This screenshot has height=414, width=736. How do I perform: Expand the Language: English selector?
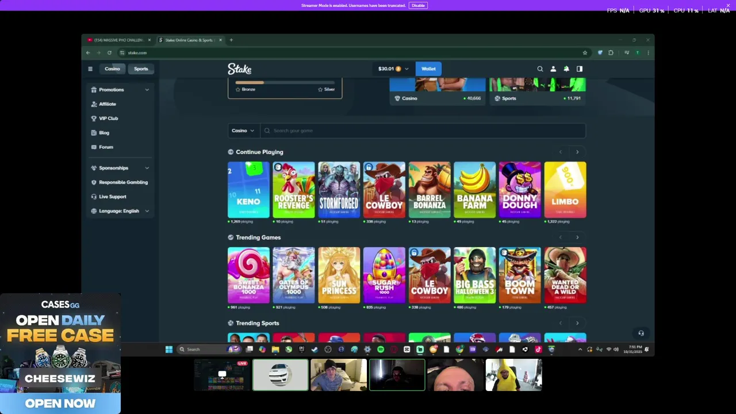[x=120, y=211]
